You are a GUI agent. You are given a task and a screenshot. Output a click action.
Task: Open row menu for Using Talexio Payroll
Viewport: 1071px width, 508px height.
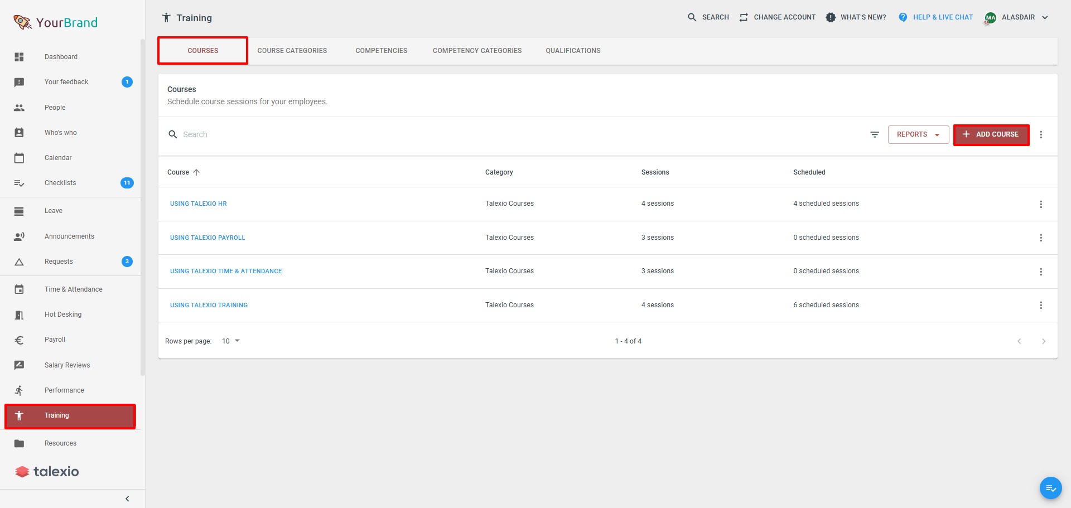(x=1041, y=238)
